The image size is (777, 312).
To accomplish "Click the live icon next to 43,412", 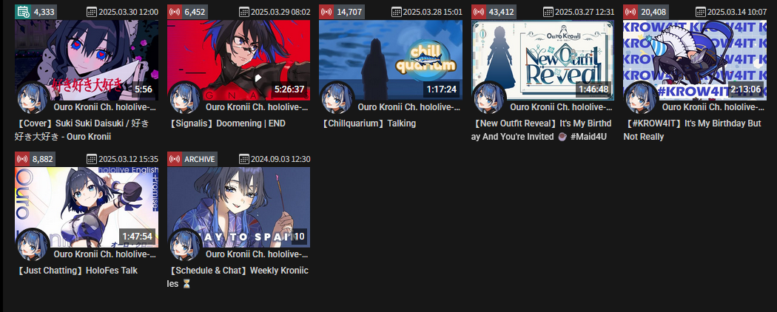I will [x=479, y=12].
